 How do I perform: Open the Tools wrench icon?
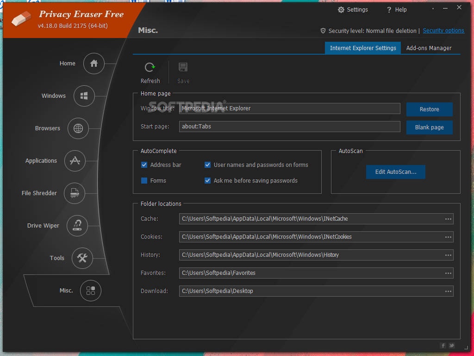[82, 258]
